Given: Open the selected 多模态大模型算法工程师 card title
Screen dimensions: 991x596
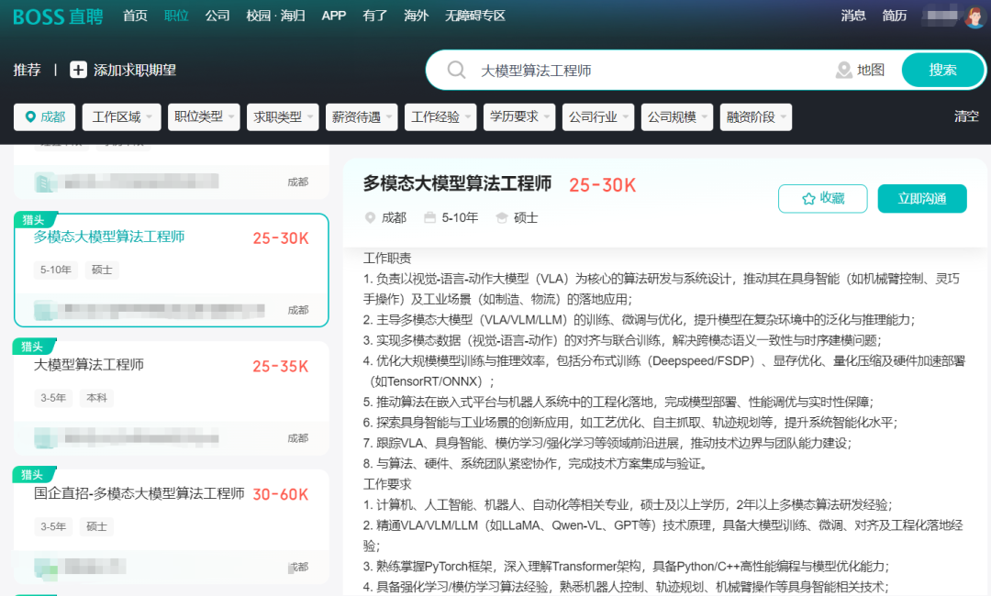Looking at the screenshot, I should pyautogui.click(x=109, y=237).
